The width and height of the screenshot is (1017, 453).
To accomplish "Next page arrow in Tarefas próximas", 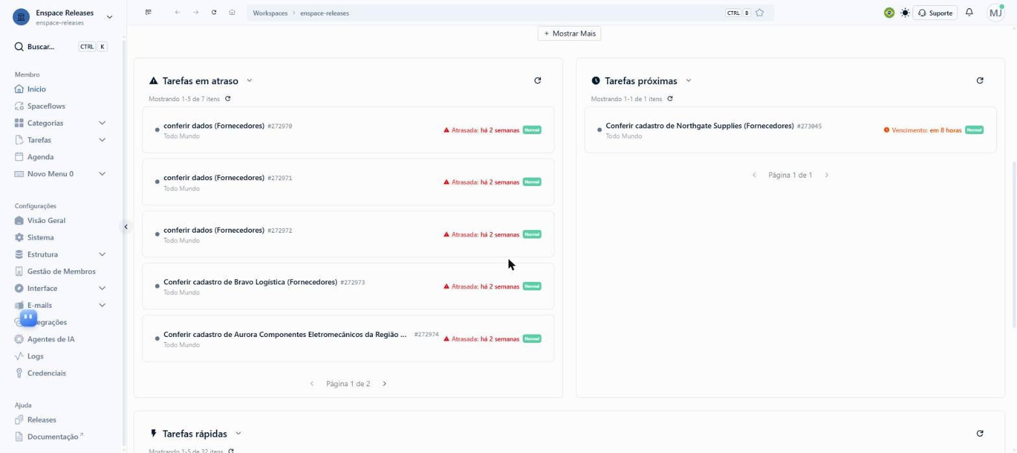I will coord(827,175).
